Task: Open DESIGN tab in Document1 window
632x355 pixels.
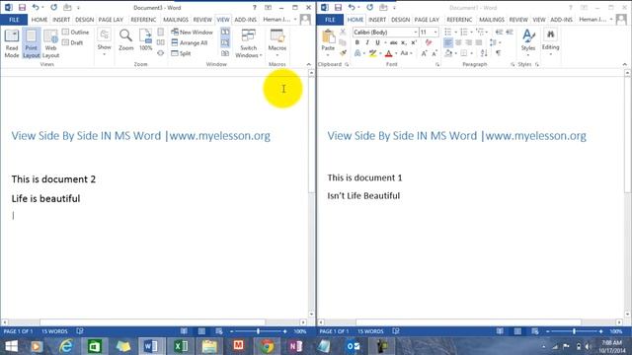Action: point(400,20)
